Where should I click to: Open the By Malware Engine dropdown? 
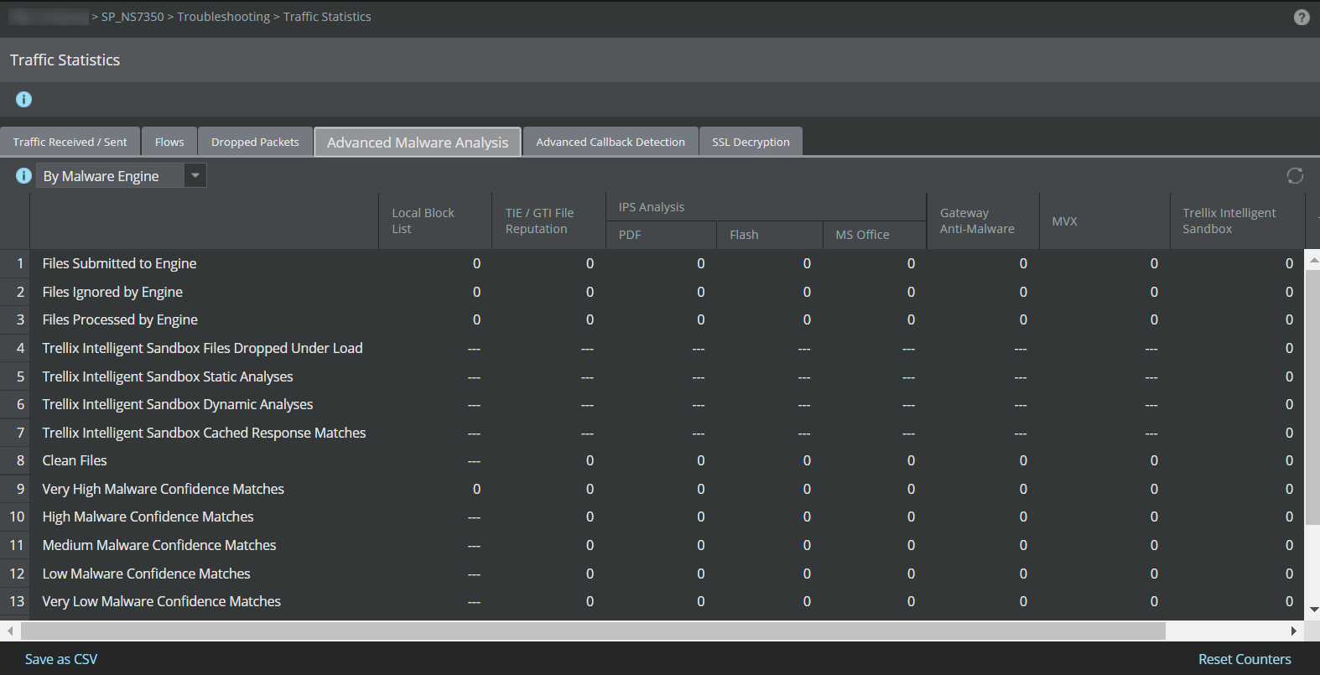click(195, 175)
